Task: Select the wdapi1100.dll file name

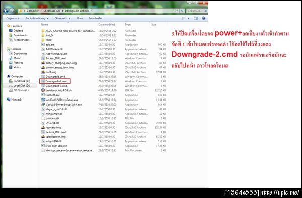Action: coord(53,141)
